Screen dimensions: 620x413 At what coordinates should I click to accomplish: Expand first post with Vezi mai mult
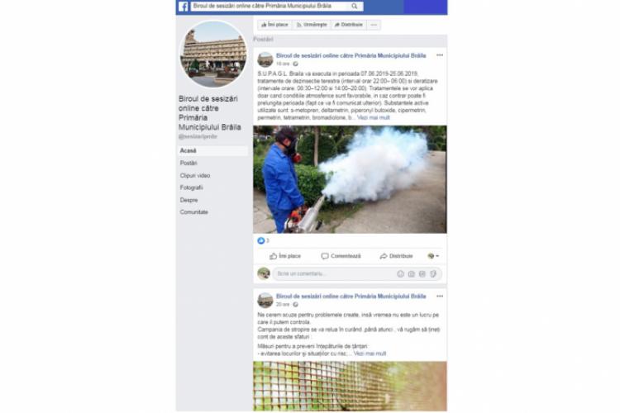[x=374, y=118]
